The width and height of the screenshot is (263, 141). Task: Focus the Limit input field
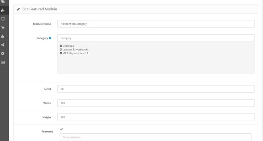click(156, 89)
